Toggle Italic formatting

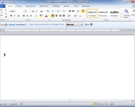pyautogui.click(x=15, y=16)
